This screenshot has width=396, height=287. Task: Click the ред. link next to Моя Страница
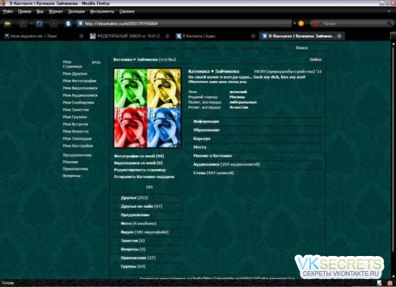point(96,62)
